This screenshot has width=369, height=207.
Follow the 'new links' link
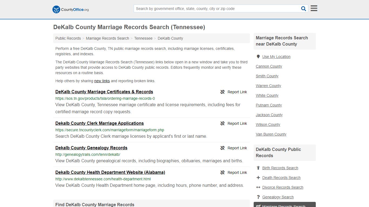(x=102, y=81)
